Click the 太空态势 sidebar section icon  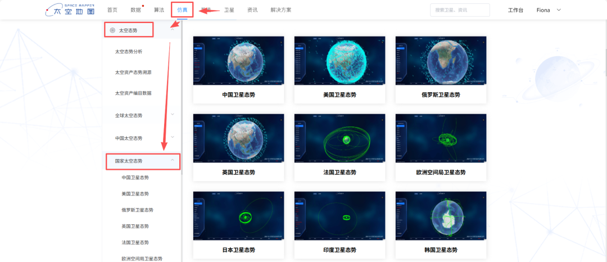click(x=112, y=30)
